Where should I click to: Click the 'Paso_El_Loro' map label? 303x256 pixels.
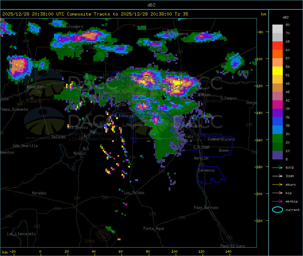click(233, 246)
